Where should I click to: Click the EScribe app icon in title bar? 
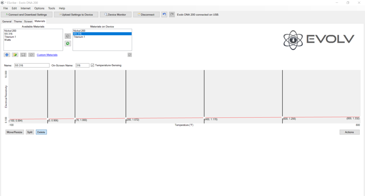2,3
